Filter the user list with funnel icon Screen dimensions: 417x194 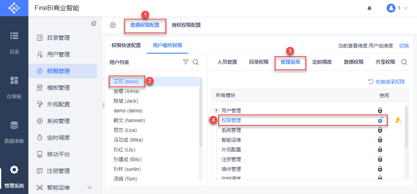(x=186, y=62)
